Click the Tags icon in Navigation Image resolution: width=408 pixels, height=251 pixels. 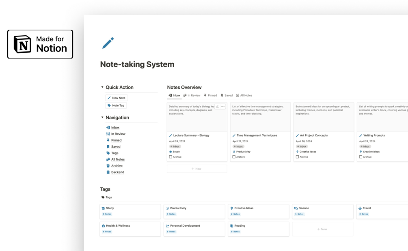pos(108,153)
